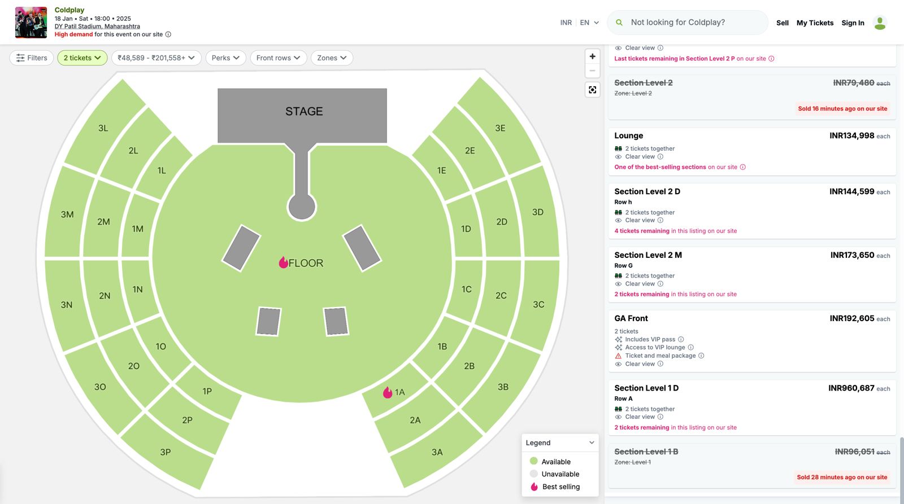Click the search magnifier icon
This screenshot has width=904, height=504.
[619, 23]
